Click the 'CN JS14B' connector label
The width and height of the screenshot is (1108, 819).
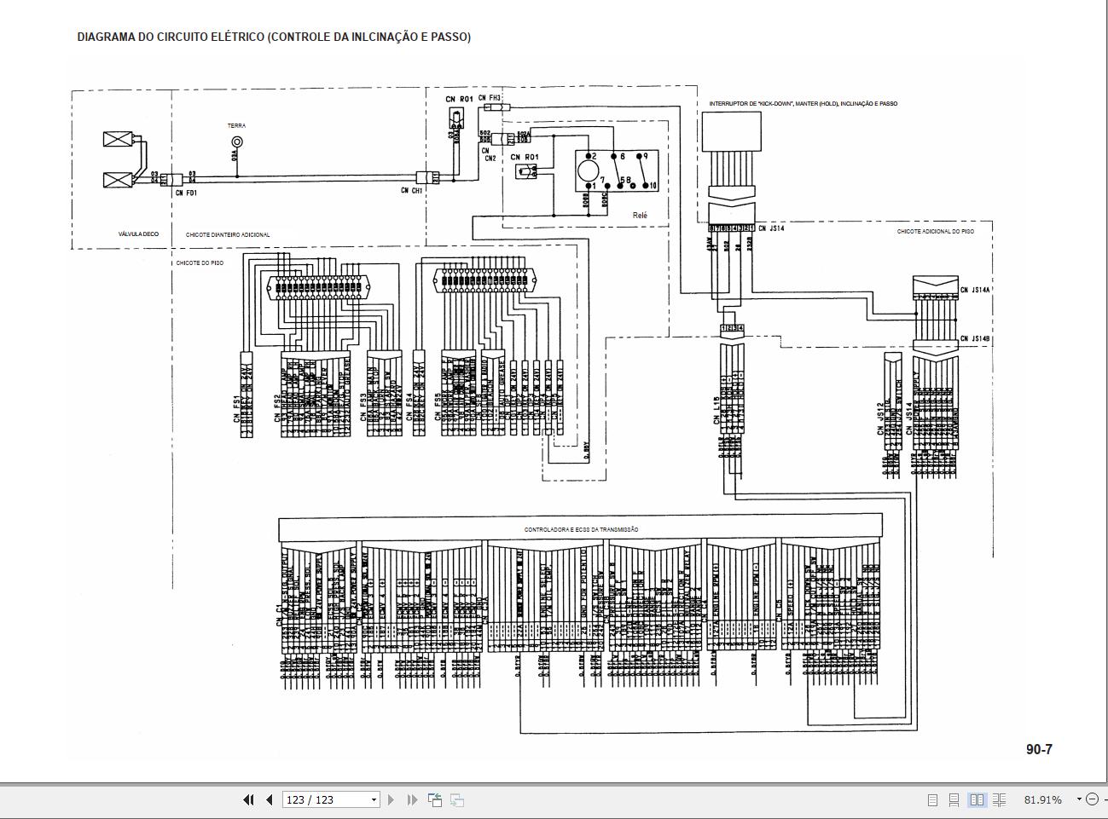click(975, 339)
